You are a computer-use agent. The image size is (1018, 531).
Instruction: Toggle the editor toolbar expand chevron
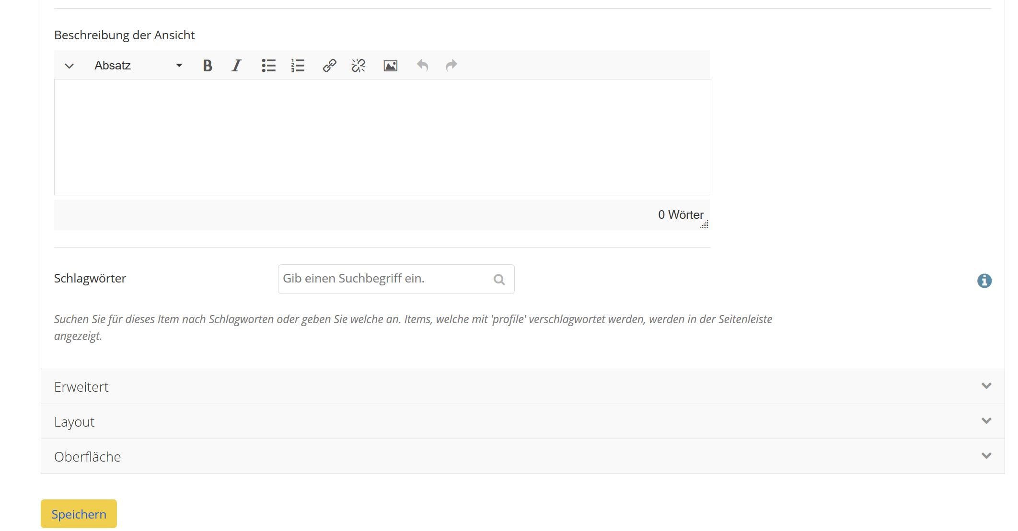tap(69, 66)
